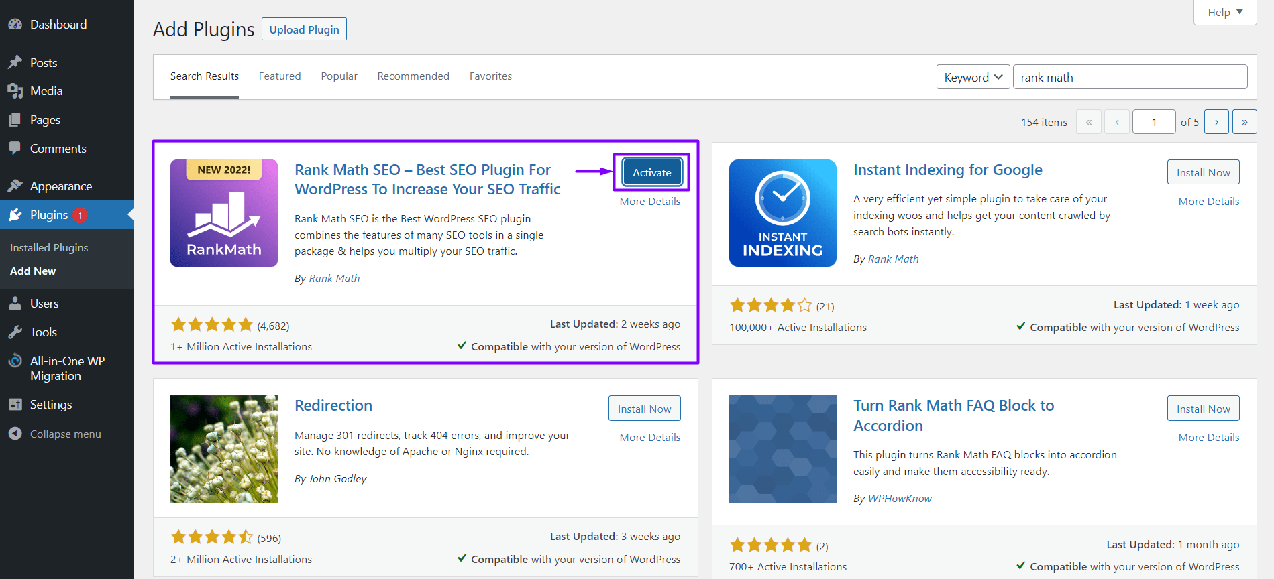Screen dimensions: 1274x579
Task: Click the Users person icon
Action: click(x=15, y=304)
